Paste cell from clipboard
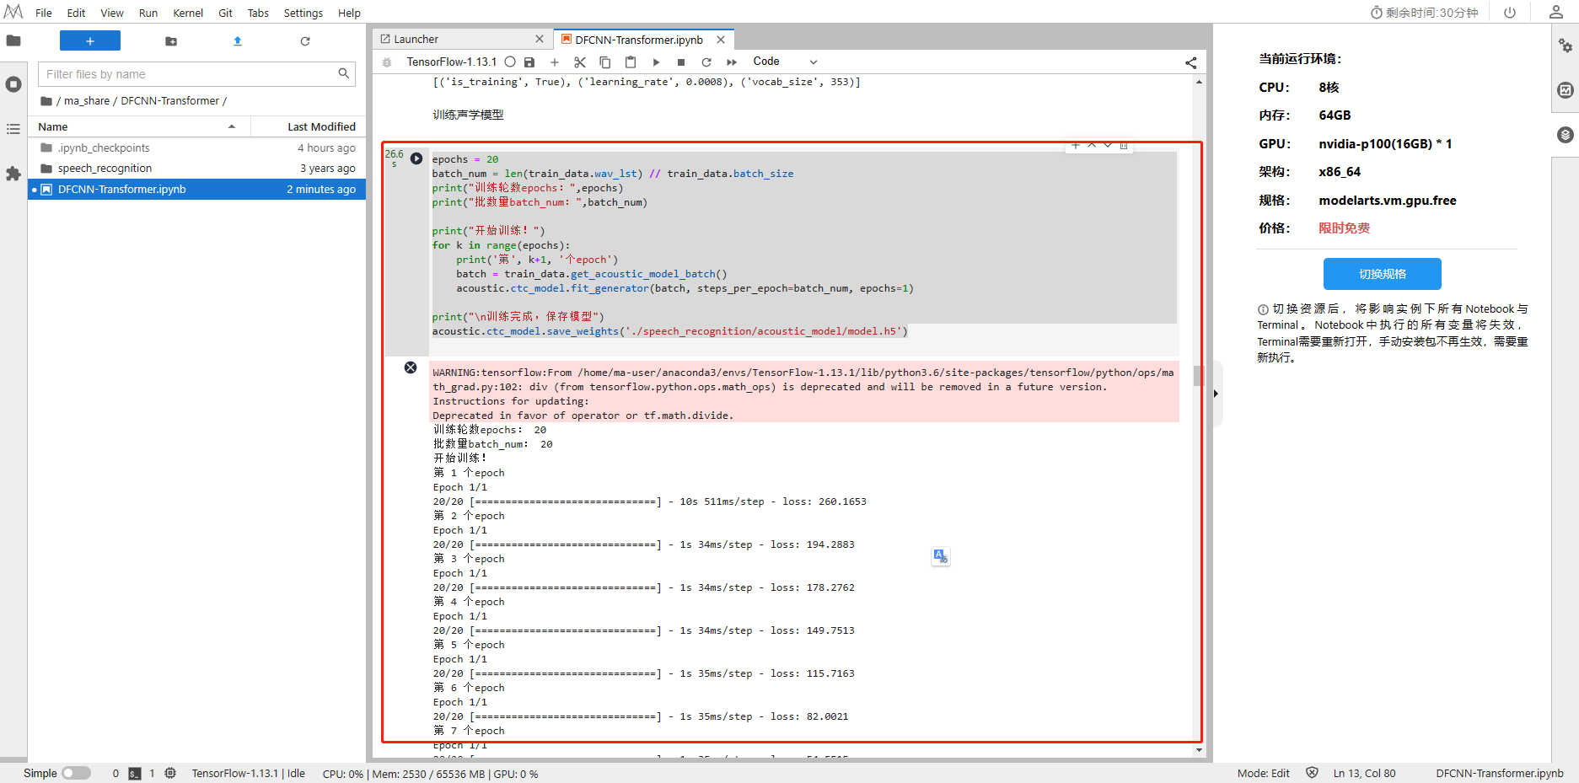 pos(631,62)
